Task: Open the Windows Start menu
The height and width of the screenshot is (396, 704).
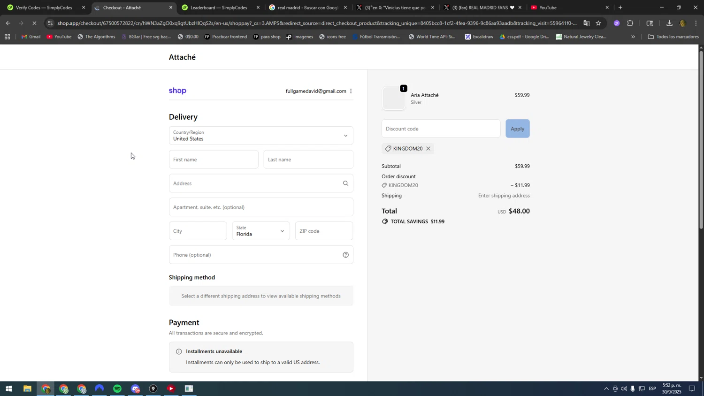Action: (x=8, y=389)
